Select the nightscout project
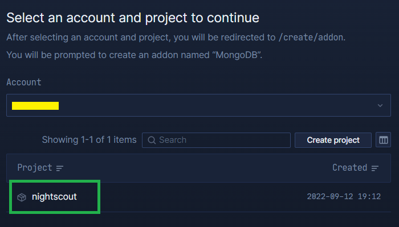This screenshot has height=227, width=399. coord(54,197)
